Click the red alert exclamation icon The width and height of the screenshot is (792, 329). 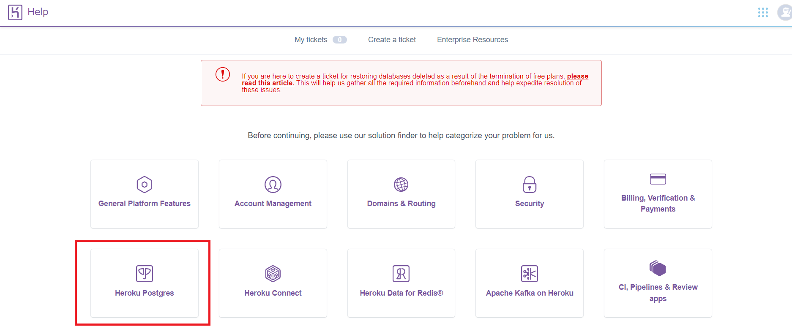tap(223, 74)
